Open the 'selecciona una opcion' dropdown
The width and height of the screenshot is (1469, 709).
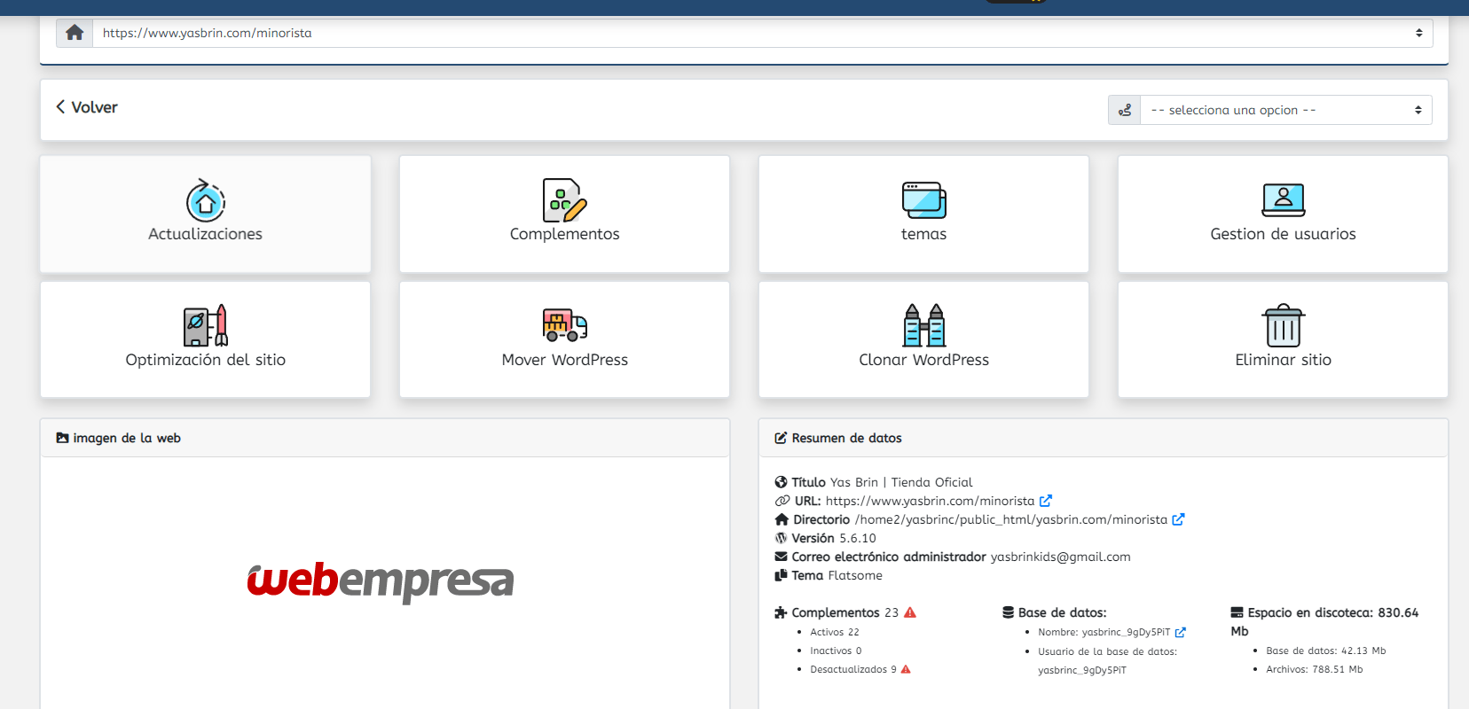click(1285, 110)
